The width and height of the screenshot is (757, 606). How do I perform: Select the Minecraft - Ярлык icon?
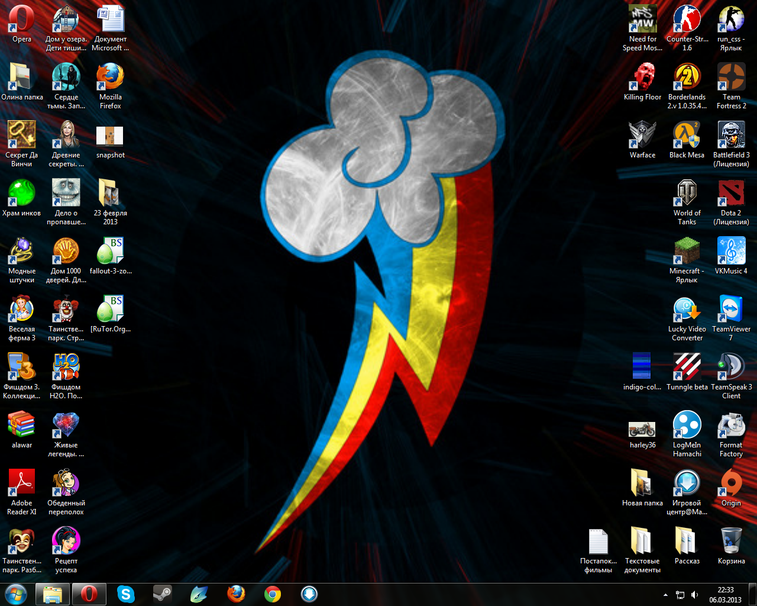[687, 260]
